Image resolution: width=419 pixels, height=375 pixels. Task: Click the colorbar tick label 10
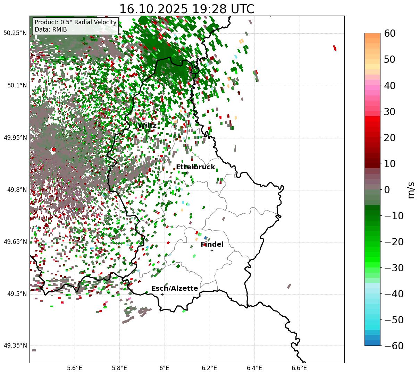[x=389, y=163]
